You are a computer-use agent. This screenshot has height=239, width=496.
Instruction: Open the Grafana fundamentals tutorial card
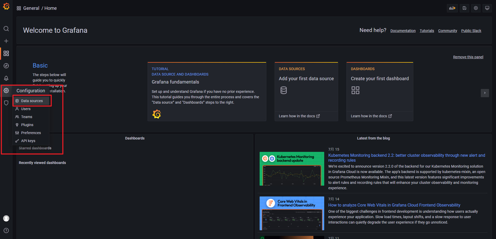[207, 92]
